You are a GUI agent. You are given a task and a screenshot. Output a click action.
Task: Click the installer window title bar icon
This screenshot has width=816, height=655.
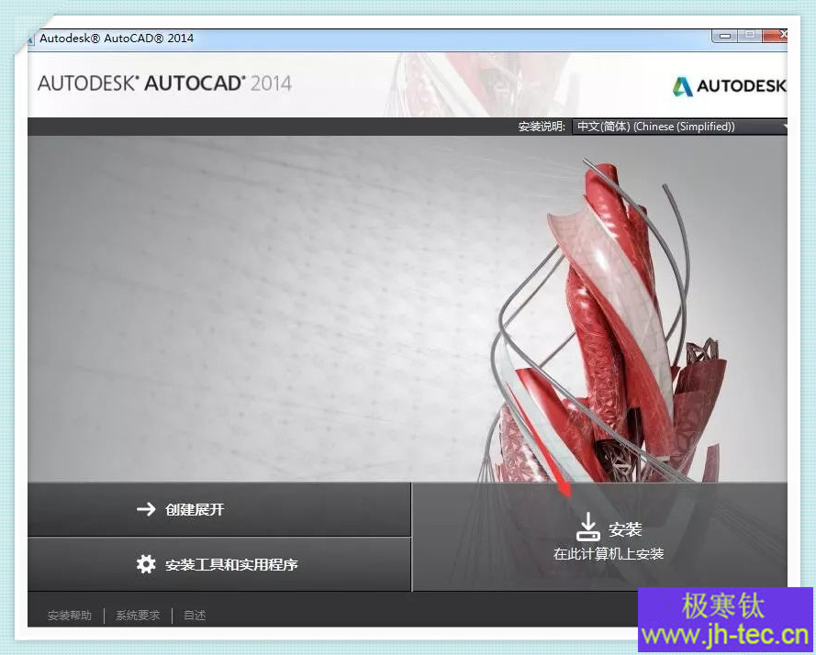coord(30,39)
